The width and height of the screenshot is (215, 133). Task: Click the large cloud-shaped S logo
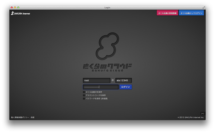click(107, 46)
